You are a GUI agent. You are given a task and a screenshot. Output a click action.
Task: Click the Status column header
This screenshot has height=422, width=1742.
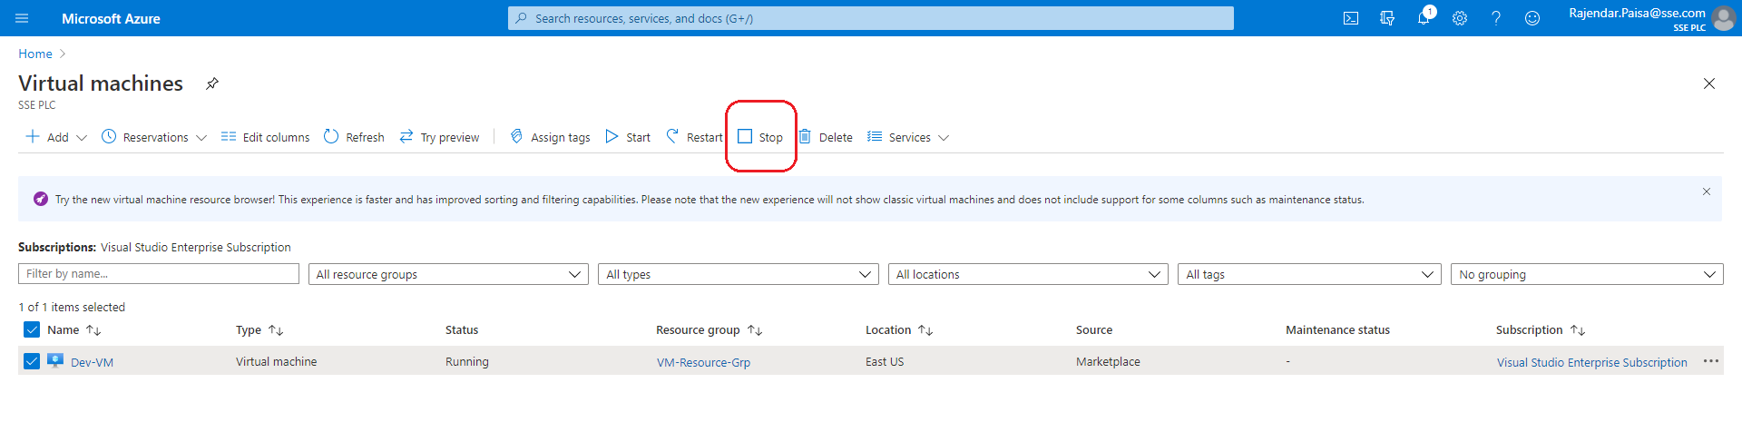[462, 330]
